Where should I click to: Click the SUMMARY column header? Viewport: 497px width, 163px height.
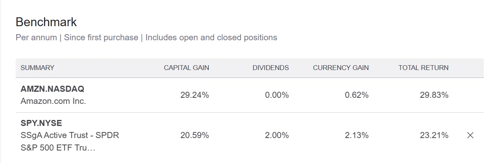pos(38,68)
